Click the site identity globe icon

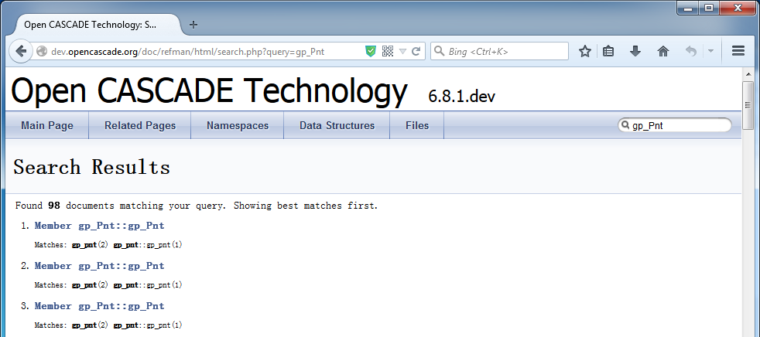pos(42,51)
